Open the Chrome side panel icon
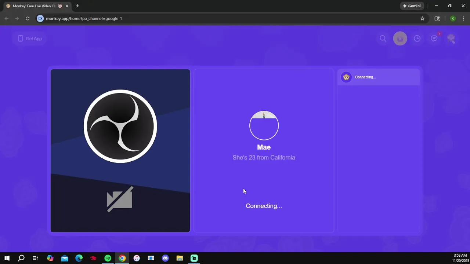 (x=437, y=18)
